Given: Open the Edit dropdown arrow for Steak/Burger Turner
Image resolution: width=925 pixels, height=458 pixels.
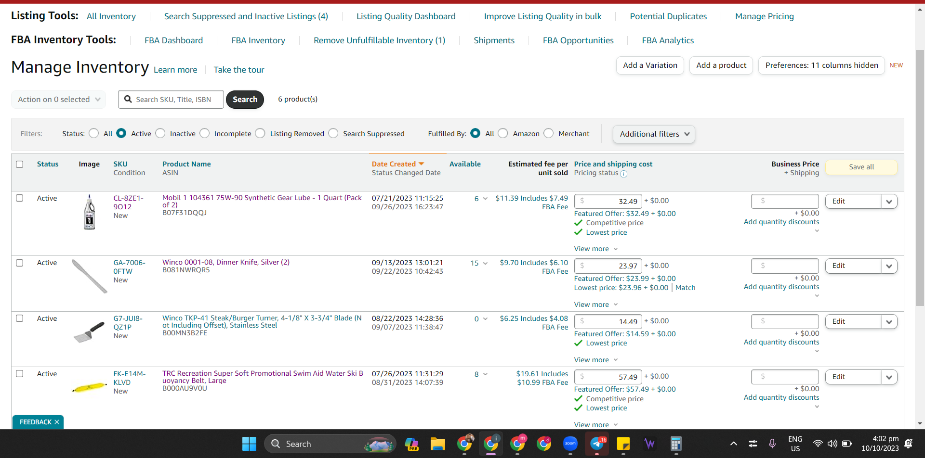Looking at the screenshot, I should pyautogui.click(x=889, y=322).
